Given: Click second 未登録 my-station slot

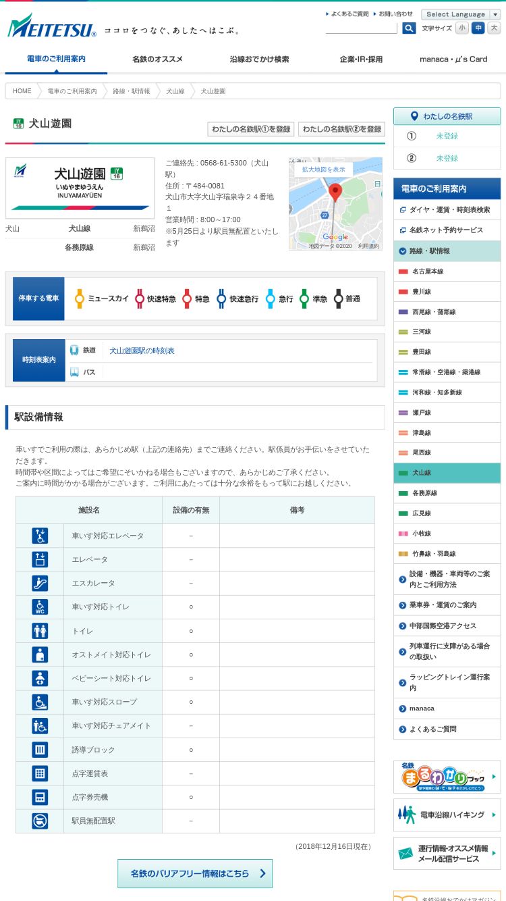Looking at the screenshot, I should (447, 158).
